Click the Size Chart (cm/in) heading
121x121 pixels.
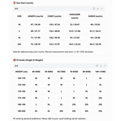point(25,3)
